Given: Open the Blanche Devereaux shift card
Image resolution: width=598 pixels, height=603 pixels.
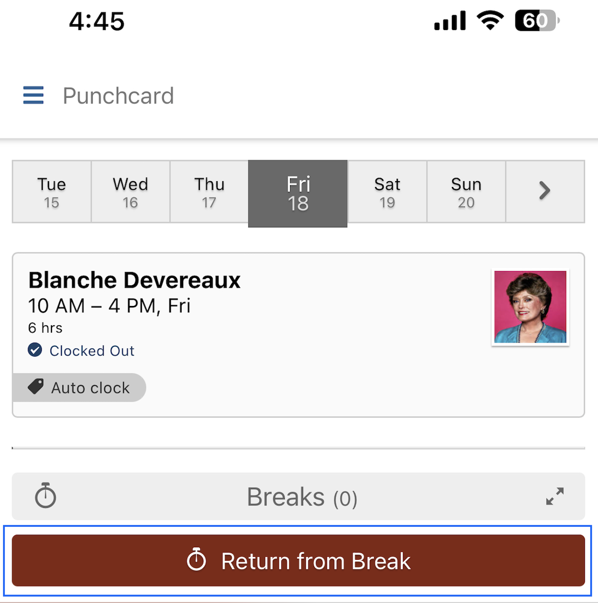Looking at the screenshot, I should (299, 335).
